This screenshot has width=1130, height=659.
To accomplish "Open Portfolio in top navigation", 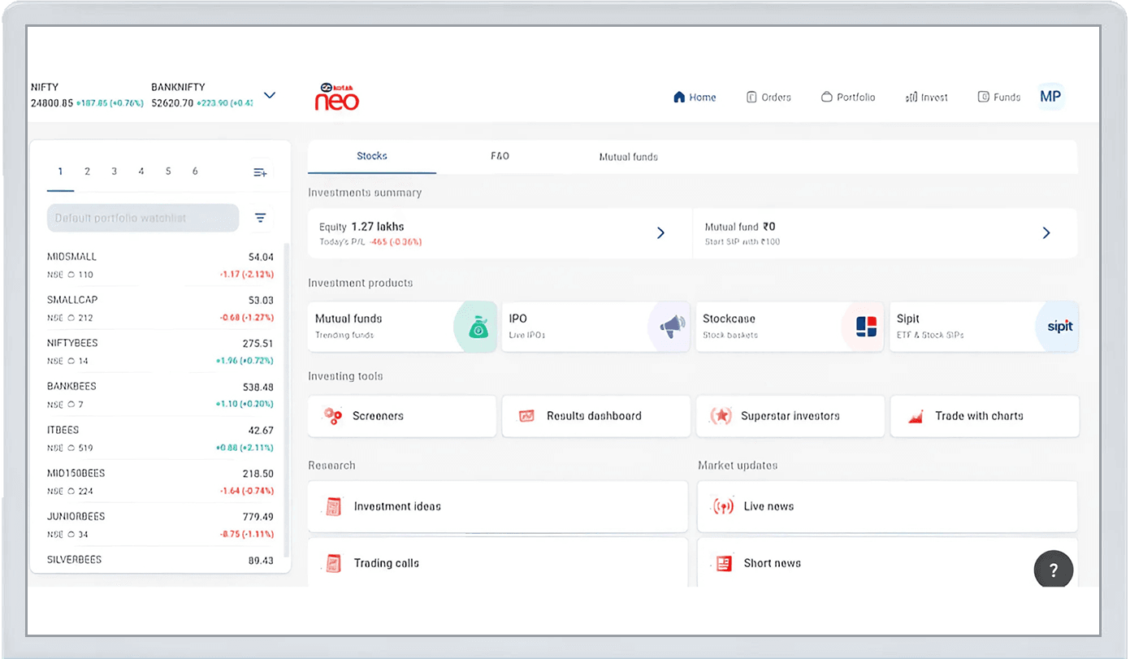I will 848,98.
